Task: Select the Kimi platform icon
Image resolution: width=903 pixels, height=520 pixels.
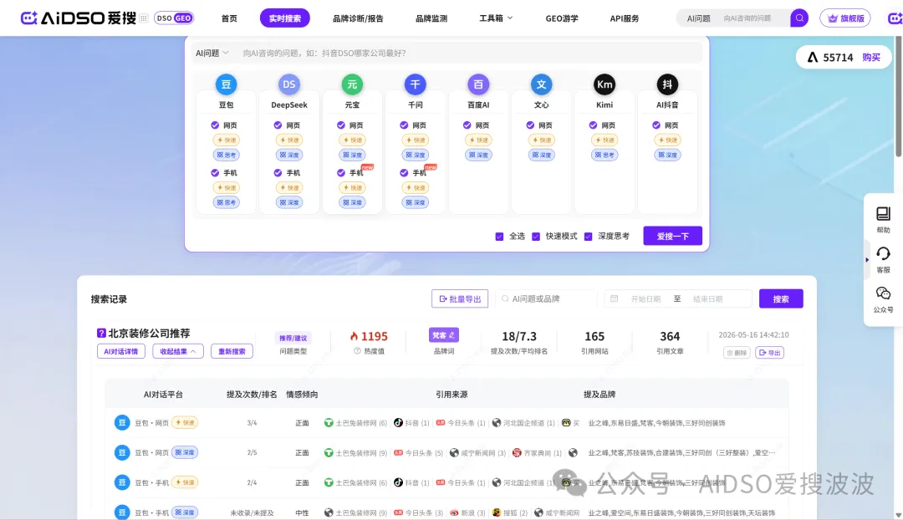Action: (x=605, y=84)
